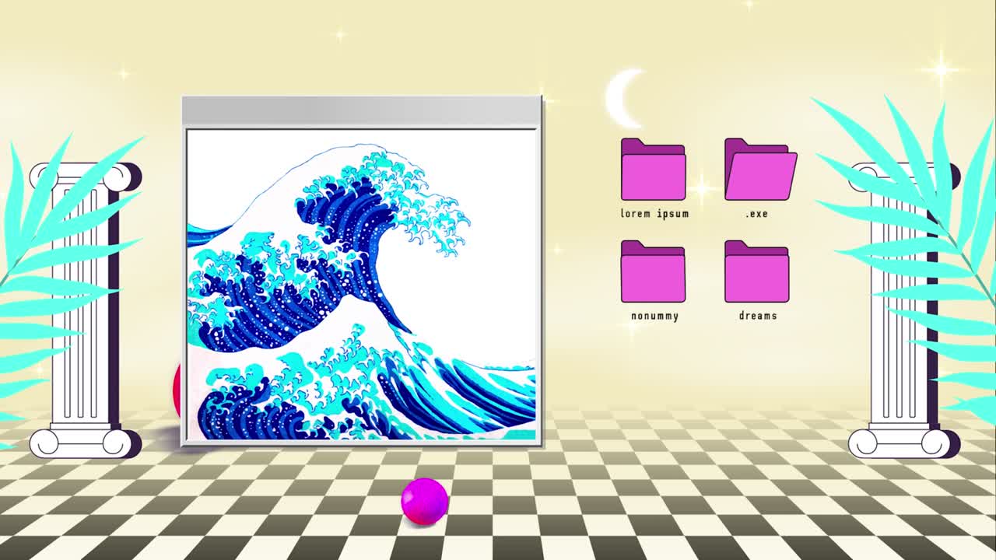
Task: Click the ".exe" file name text
Action: pyautogui.click(x=757, y=212)
